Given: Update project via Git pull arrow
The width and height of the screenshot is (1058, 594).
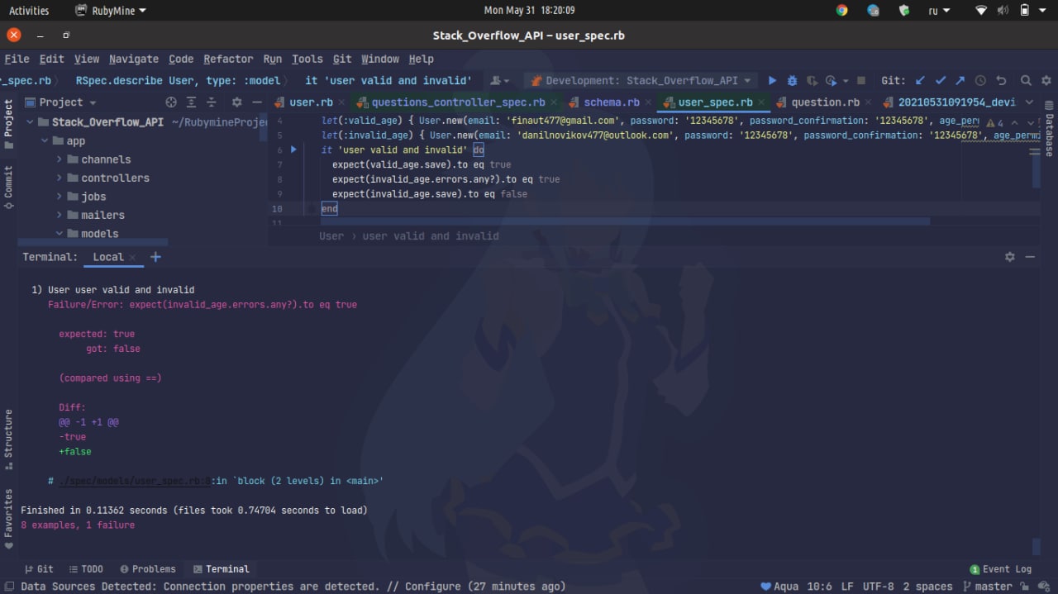Looking at the screenshot, I should tap(920, 80).
